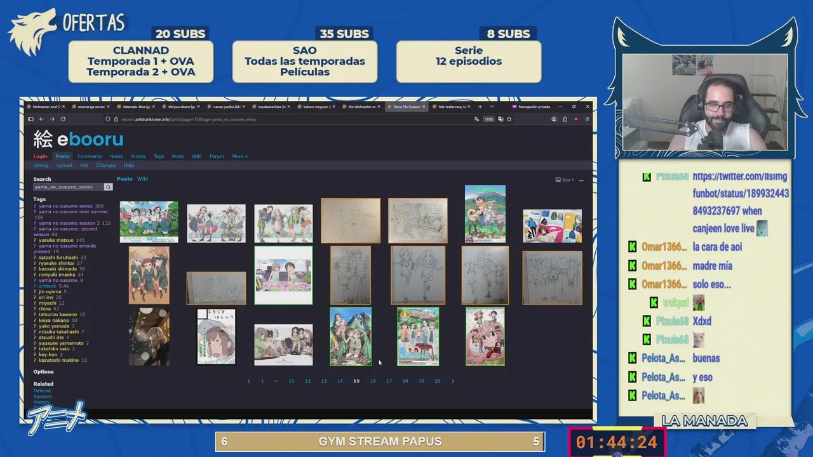The image size is (813, 457).
Task: Go to page 11
Action: click(x=291, y=381)
